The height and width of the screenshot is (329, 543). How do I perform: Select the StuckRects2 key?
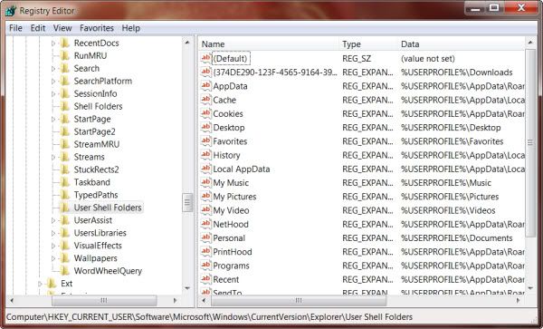[96, 169]
